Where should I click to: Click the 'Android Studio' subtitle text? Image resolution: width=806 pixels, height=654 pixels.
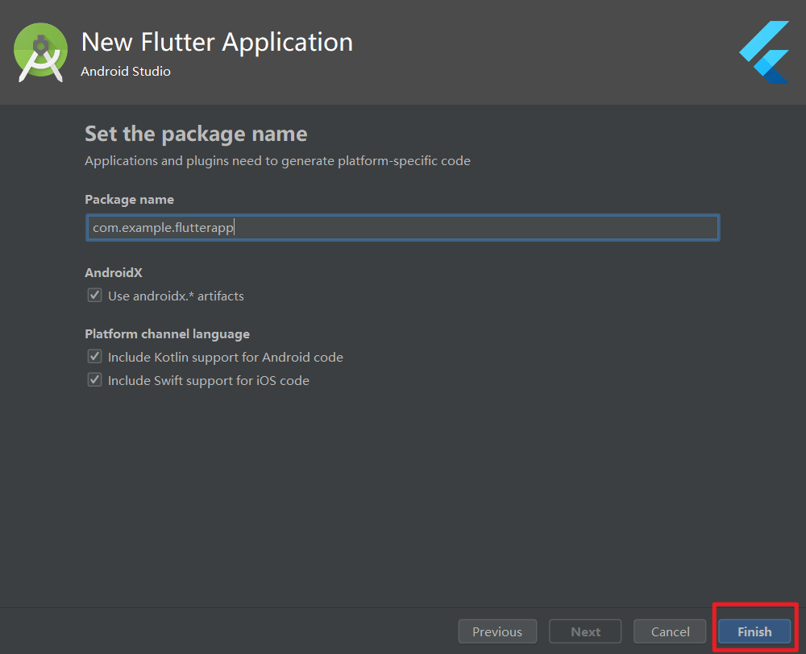point(126,71)
